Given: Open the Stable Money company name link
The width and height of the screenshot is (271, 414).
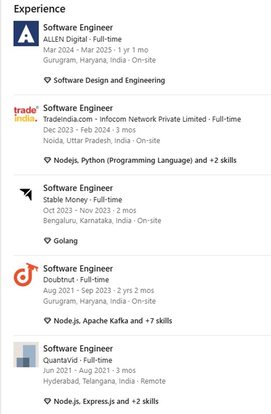Looking at the screenshot, I should pyautogui.click(x=65, y=200).
